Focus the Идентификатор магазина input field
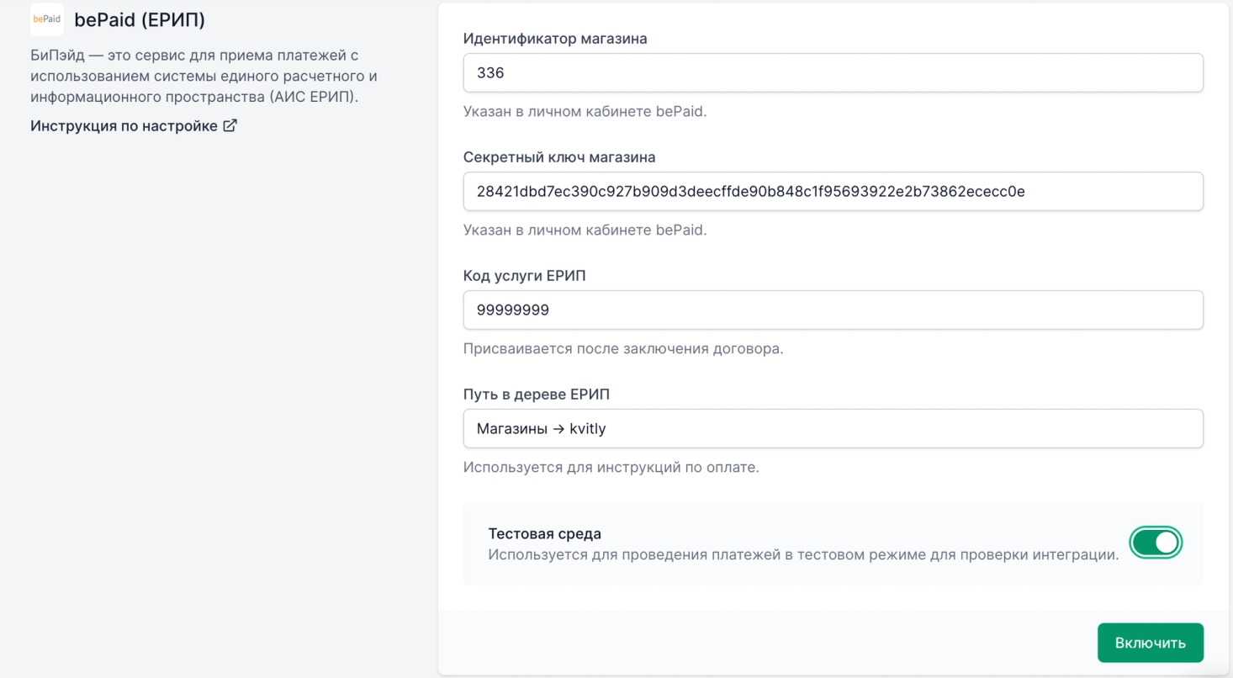 (833, 73)
